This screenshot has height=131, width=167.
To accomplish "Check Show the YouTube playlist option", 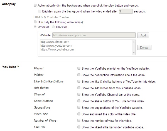I will [79, 68].
